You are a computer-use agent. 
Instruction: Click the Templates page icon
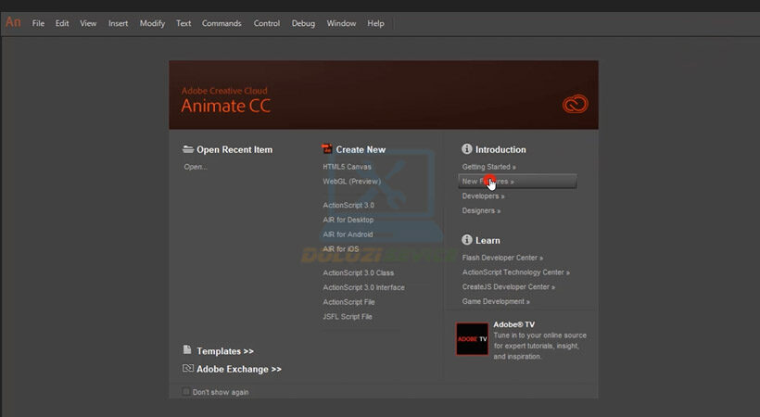click(x=188, y=350)
